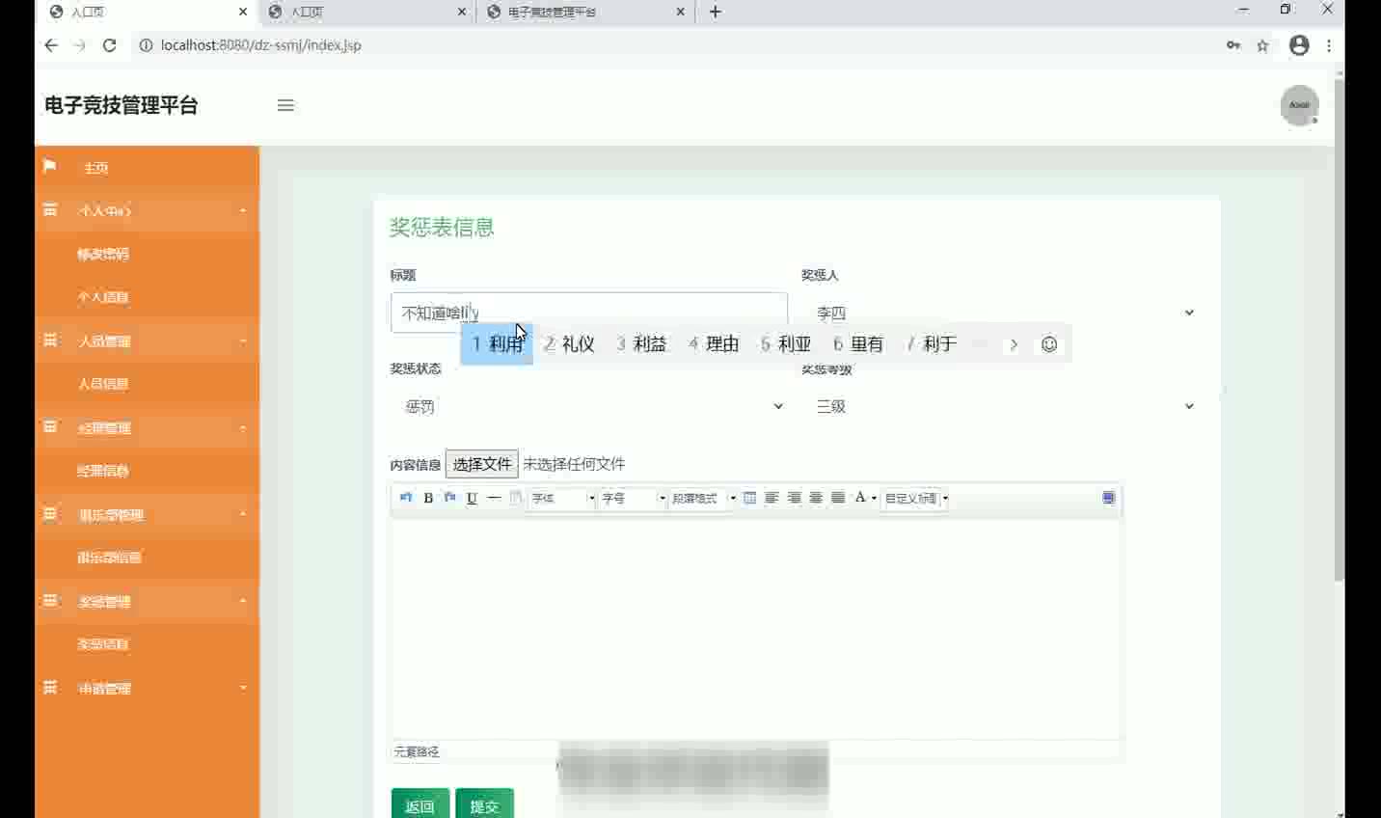The height and width of the screenshot is (818, 1381).
Task: Click the menu icon beside 个人中心
Action: [x=50, y=209]
